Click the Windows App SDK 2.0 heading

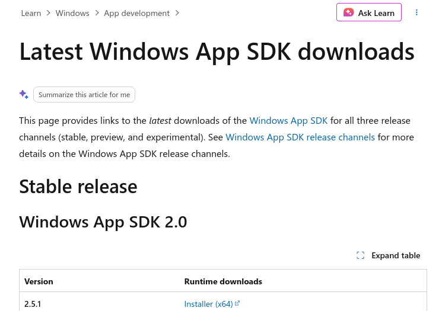[x=103, y=222]
